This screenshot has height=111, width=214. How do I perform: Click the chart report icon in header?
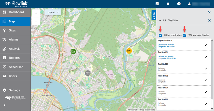click(157, 4)
